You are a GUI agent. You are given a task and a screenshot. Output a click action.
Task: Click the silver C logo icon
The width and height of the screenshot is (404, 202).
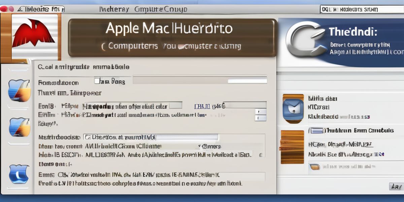(x=306, y=39)
